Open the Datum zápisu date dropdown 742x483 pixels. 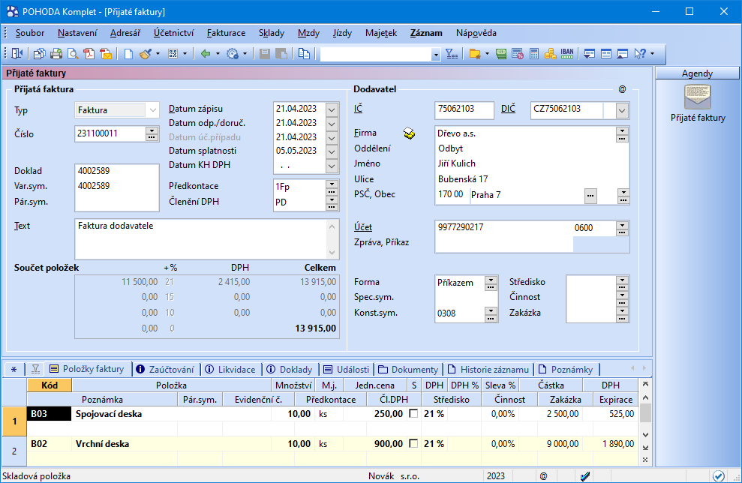332,109
